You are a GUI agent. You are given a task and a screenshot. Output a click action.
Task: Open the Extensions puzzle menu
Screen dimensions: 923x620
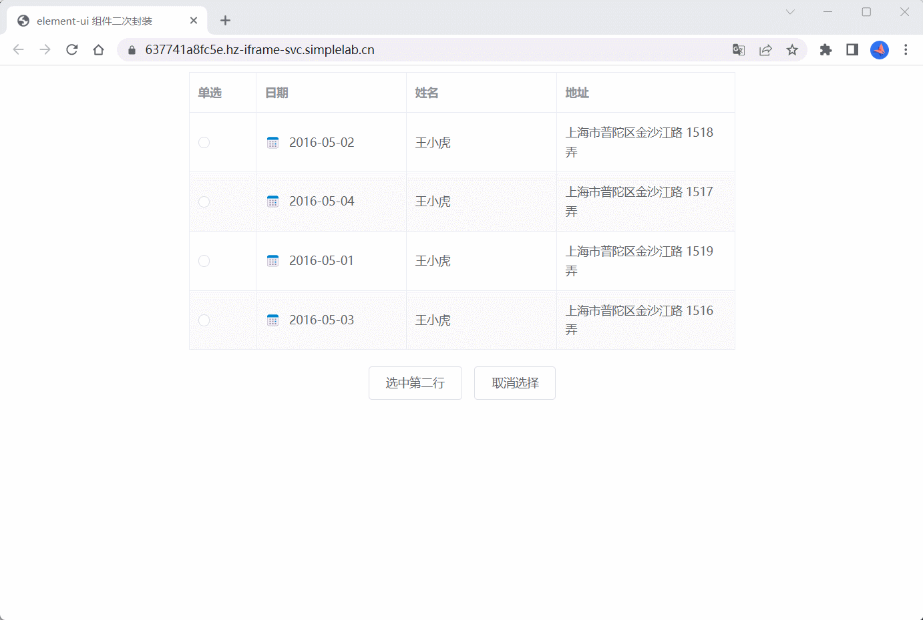point(825,50)
